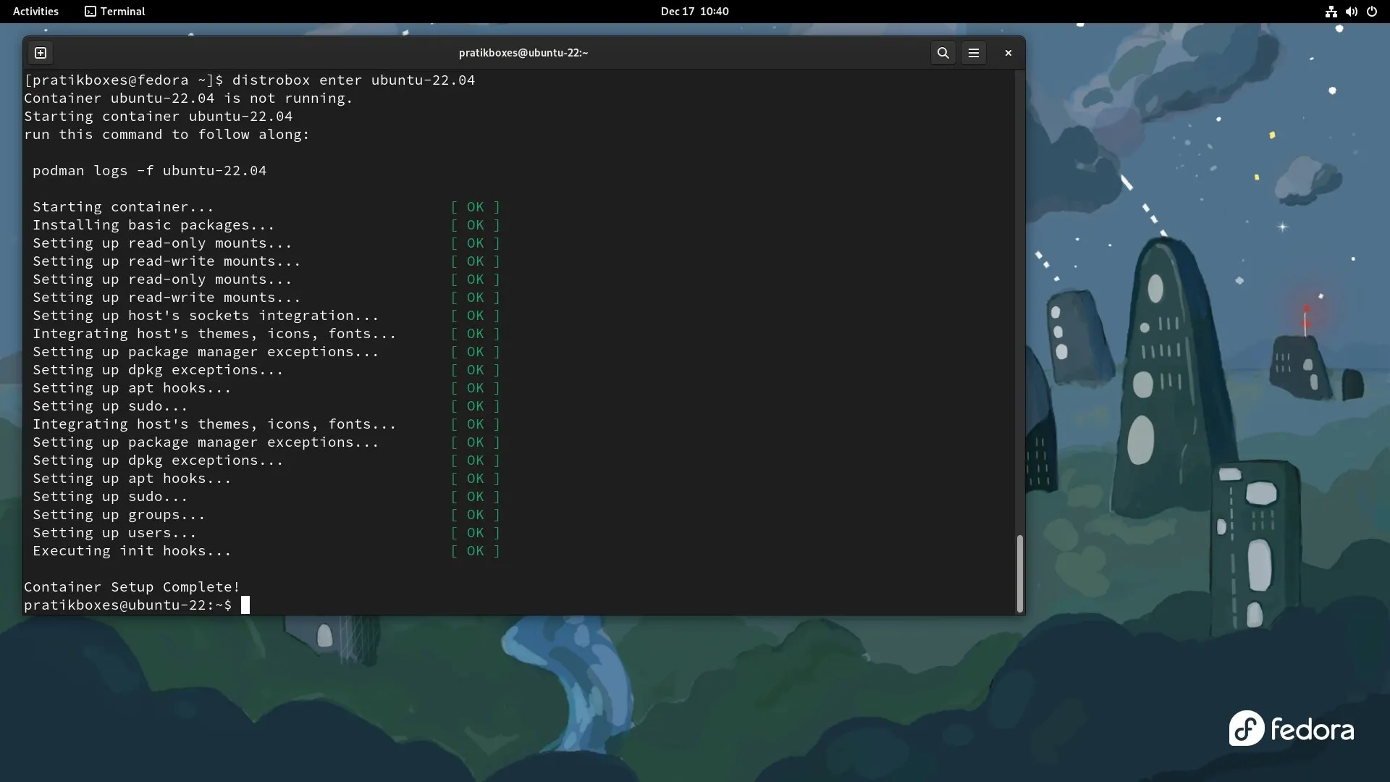Click the Starting container... status line

[x=123, y=207]
